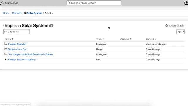Open Domains breadcrumb link

(x=17, y=13)
